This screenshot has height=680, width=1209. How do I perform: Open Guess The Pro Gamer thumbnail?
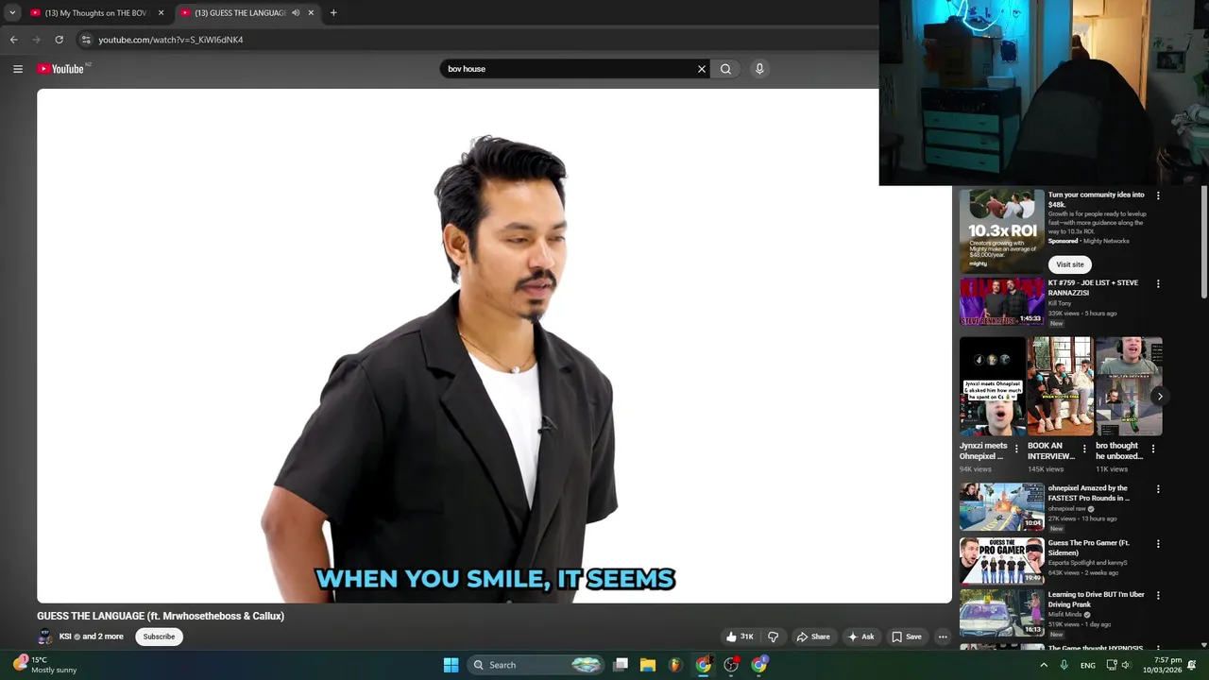click(x=1002, y=561)
